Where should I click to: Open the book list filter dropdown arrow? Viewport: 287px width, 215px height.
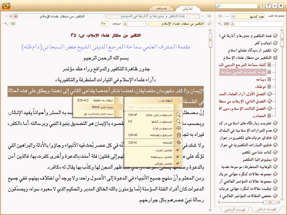click(x=233, y=24)
